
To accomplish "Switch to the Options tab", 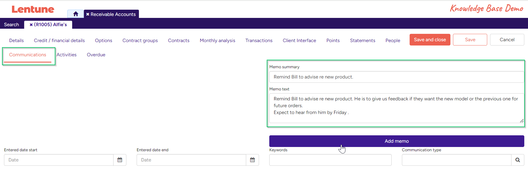I will (x=104, y=40).
